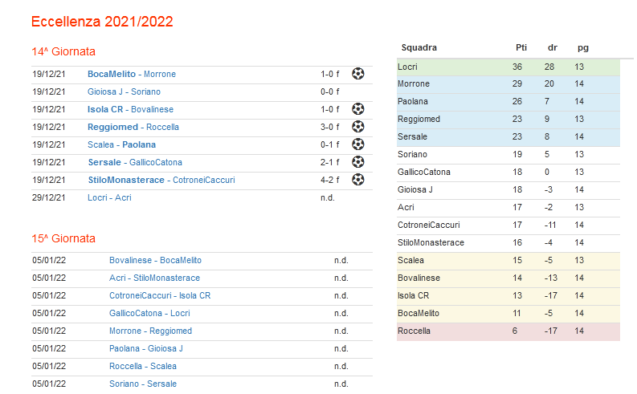Click the dr column header
The image size is (637, 394).
pyautogui.click(x=553, y=48)
